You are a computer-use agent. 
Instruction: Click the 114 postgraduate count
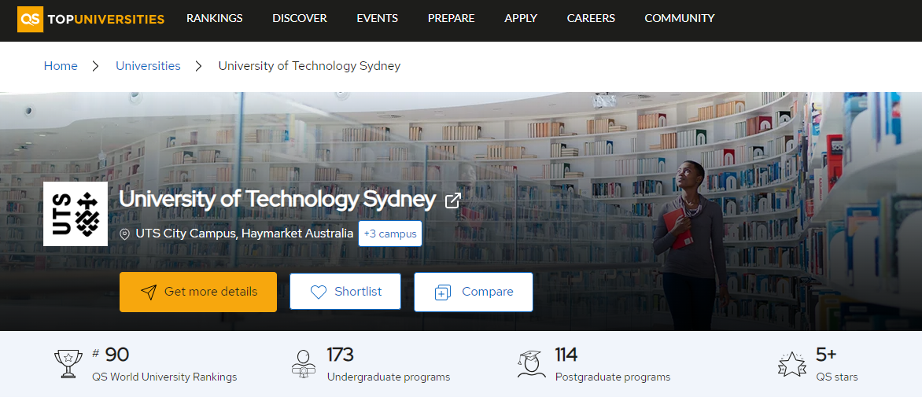click(566, 355)
